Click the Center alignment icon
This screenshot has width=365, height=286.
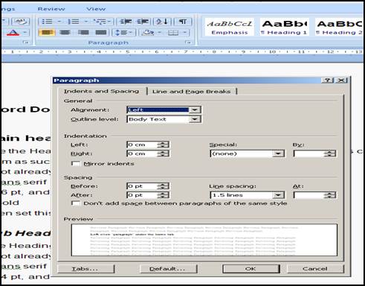65,33
